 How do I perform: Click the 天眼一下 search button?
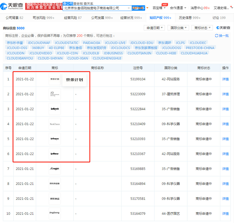tap(138, 8)
